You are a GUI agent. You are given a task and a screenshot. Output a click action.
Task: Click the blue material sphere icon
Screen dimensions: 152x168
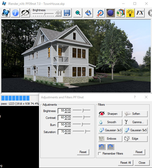pyautogui.click(x=110, y=13)
